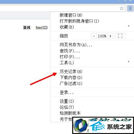
Task: Click 检测新版本 menu item
Action: click(x=92, y=113)
